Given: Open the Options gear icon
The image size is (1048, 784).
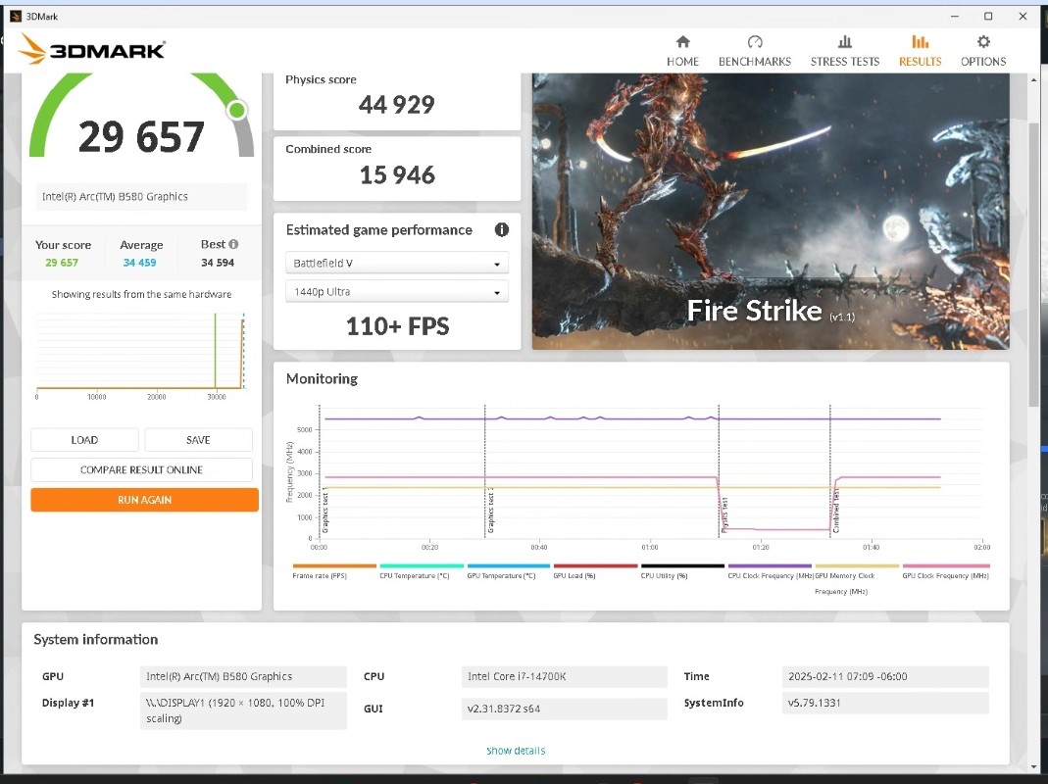Looking at the screenshot, I should click(983, 42).
